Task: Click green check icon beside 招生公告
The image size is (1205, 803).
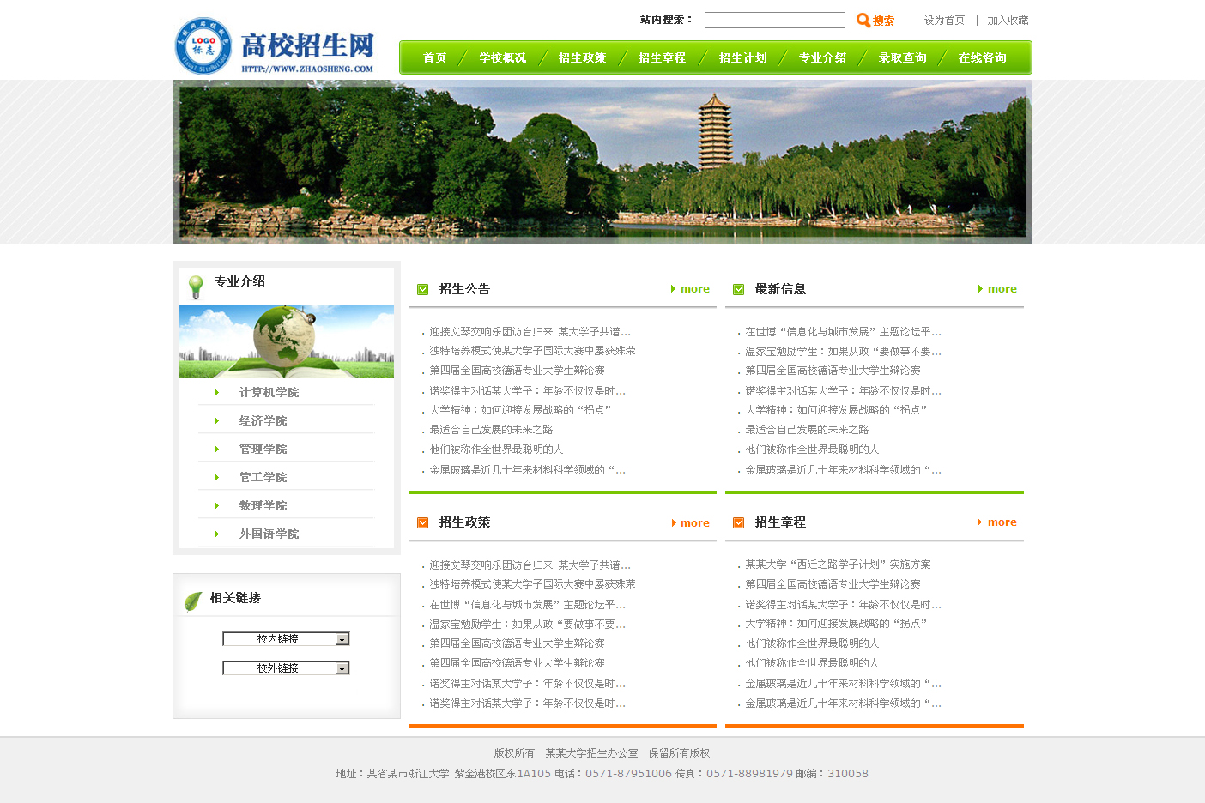Action: (x=422, y=289)
